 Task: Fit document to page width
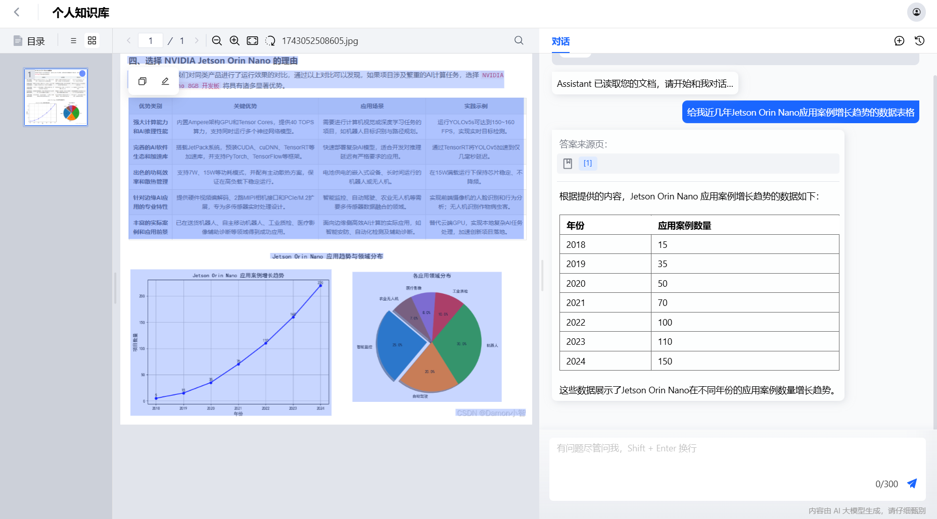(x=252, y=40)
